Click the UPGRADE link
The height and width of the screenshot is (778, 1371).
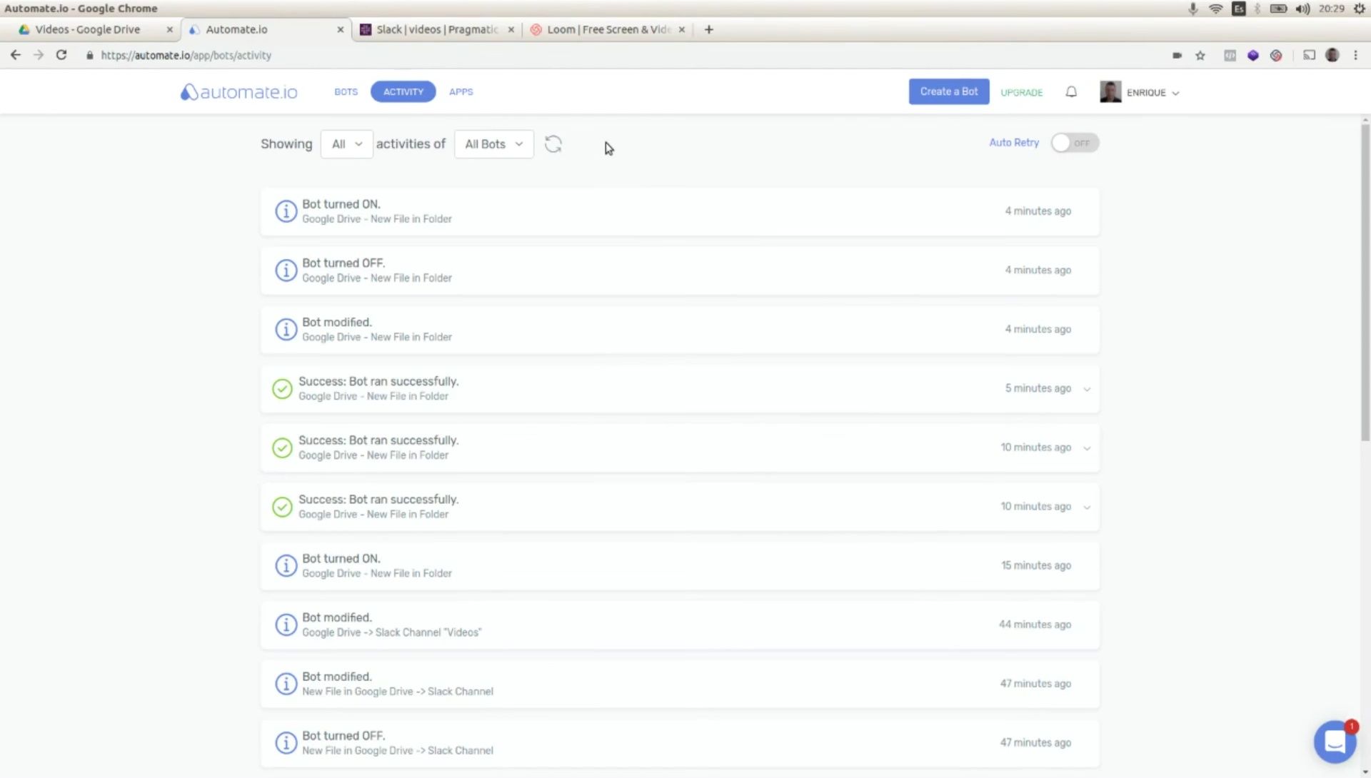[x=1021, y=93]
